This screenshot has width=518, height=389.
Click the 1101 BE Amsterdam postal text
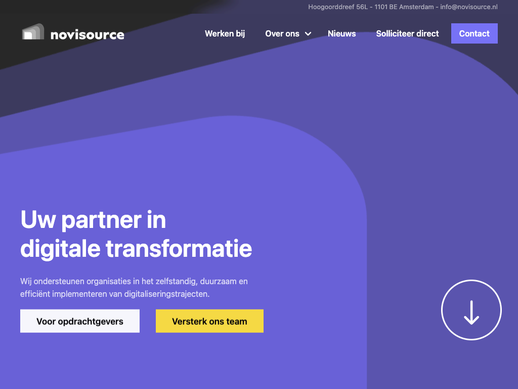404,7
